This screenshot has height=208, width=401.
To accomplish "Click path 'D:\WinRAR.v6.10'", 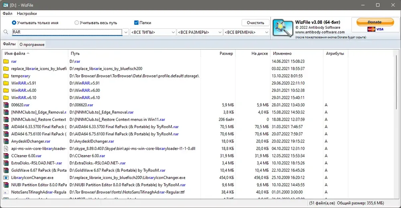I will tap(85, 98).
